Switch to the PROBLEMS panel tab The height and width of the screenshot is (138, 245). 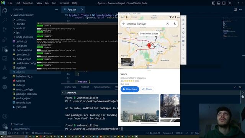click(x=70, y=87)
